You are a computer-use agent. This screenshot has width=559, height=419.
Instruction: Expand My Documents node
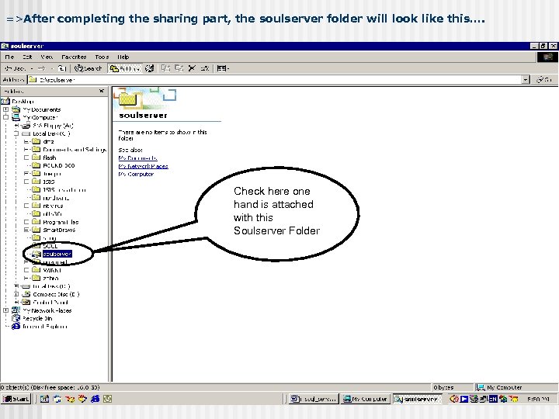[5, 109]
